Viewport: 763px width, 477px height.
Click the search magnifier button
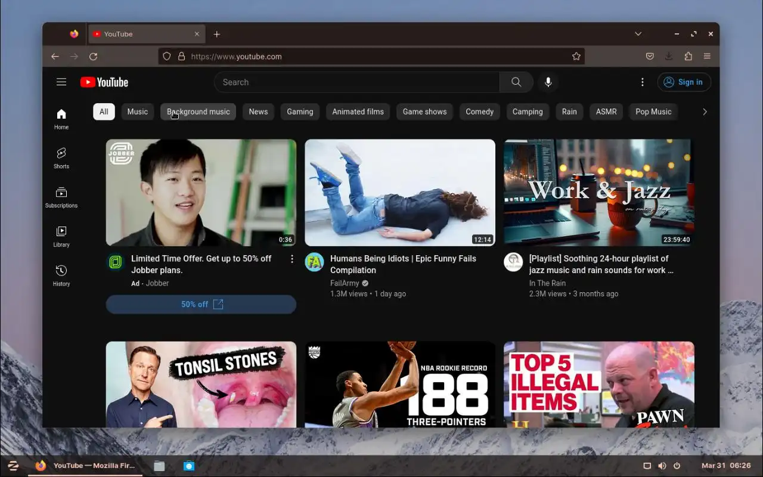coord(516,82)
